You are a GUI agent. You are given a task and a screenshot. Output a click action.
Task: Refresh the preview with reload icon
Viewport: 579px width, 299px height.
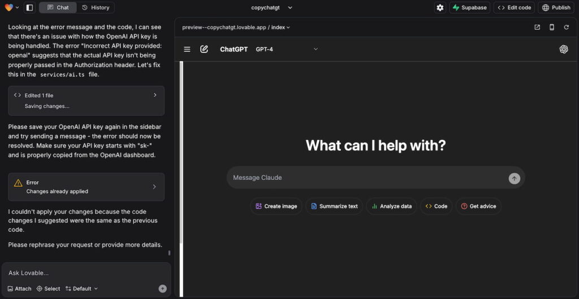click(x=566, y=27)
